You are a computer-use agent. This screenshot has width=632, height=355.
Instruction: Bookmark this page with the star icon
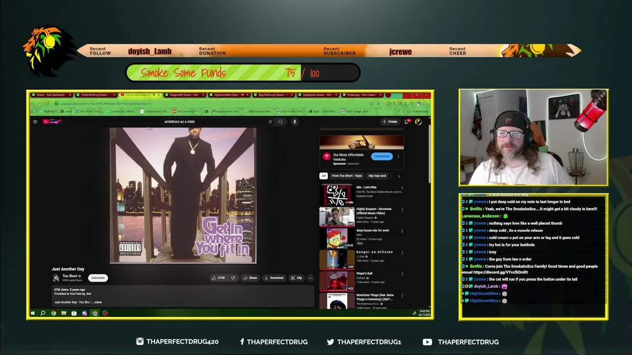(x=378, y=104)
